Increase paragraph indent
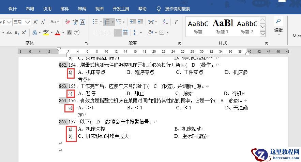The width and height of the screenshot is (301, 162). [x=140, y=22]
